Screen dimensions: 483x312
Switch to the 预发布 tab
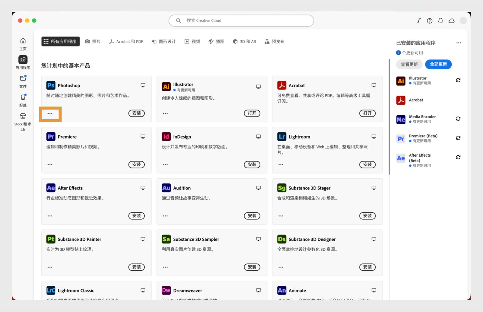coord(275,41)
